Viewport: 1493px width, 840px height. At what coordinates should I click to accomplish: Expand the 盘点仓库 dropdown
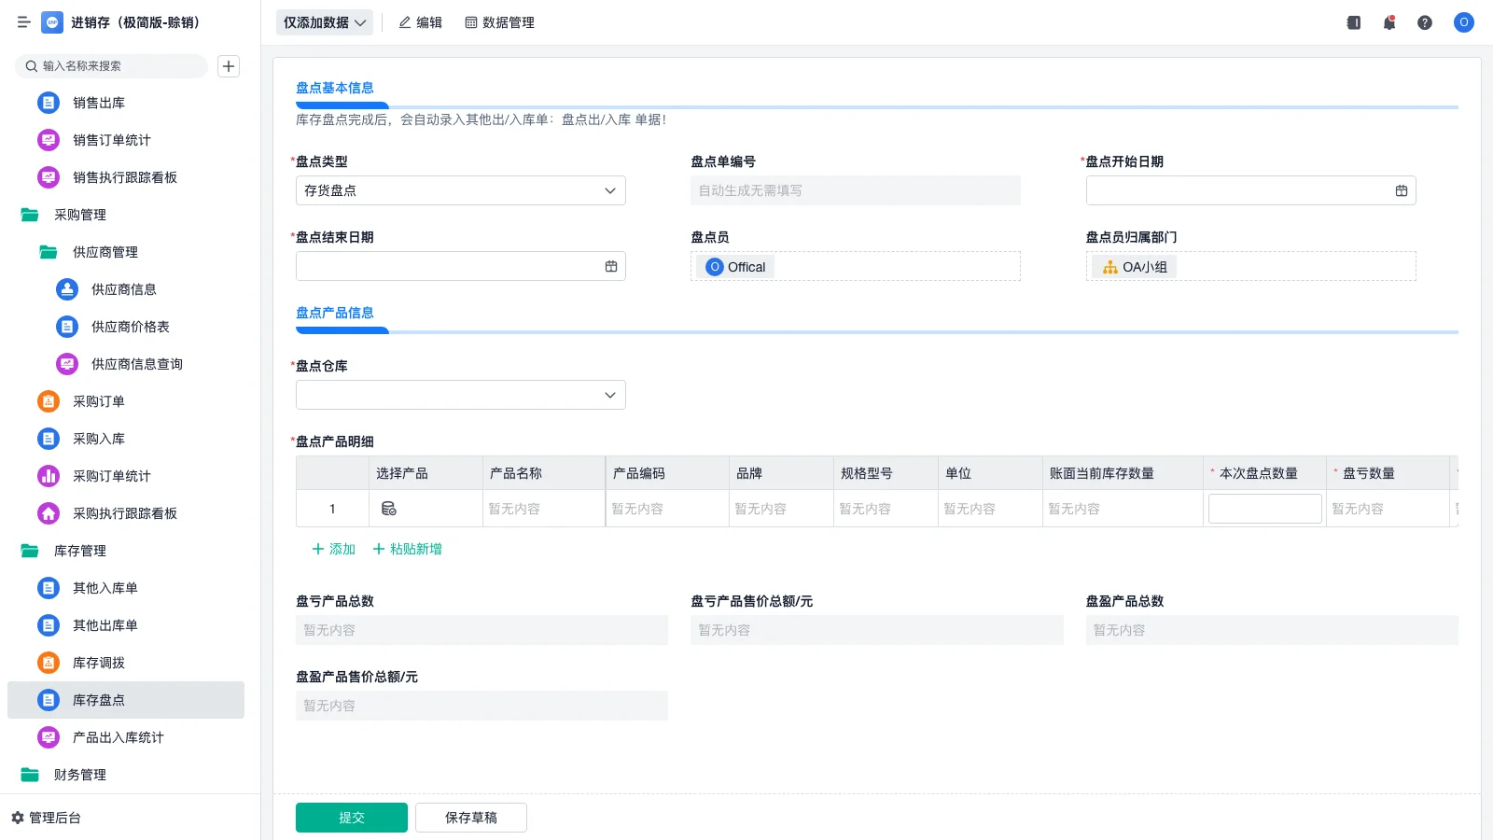coord(460,394)
